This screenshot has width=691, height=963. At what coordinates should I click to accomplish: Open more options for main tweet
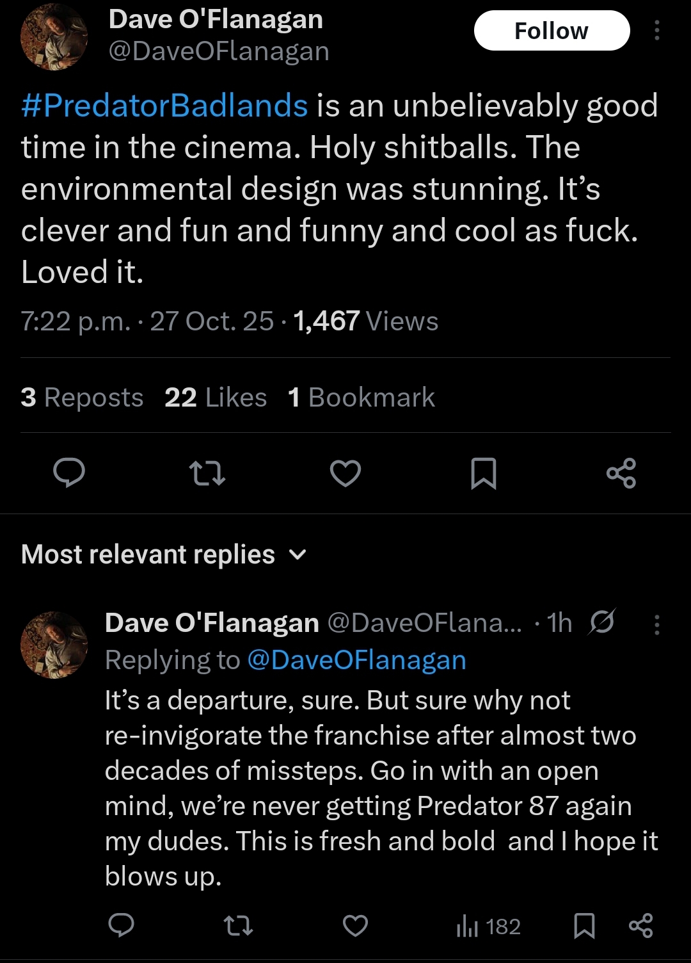click(x=657, y=30)
